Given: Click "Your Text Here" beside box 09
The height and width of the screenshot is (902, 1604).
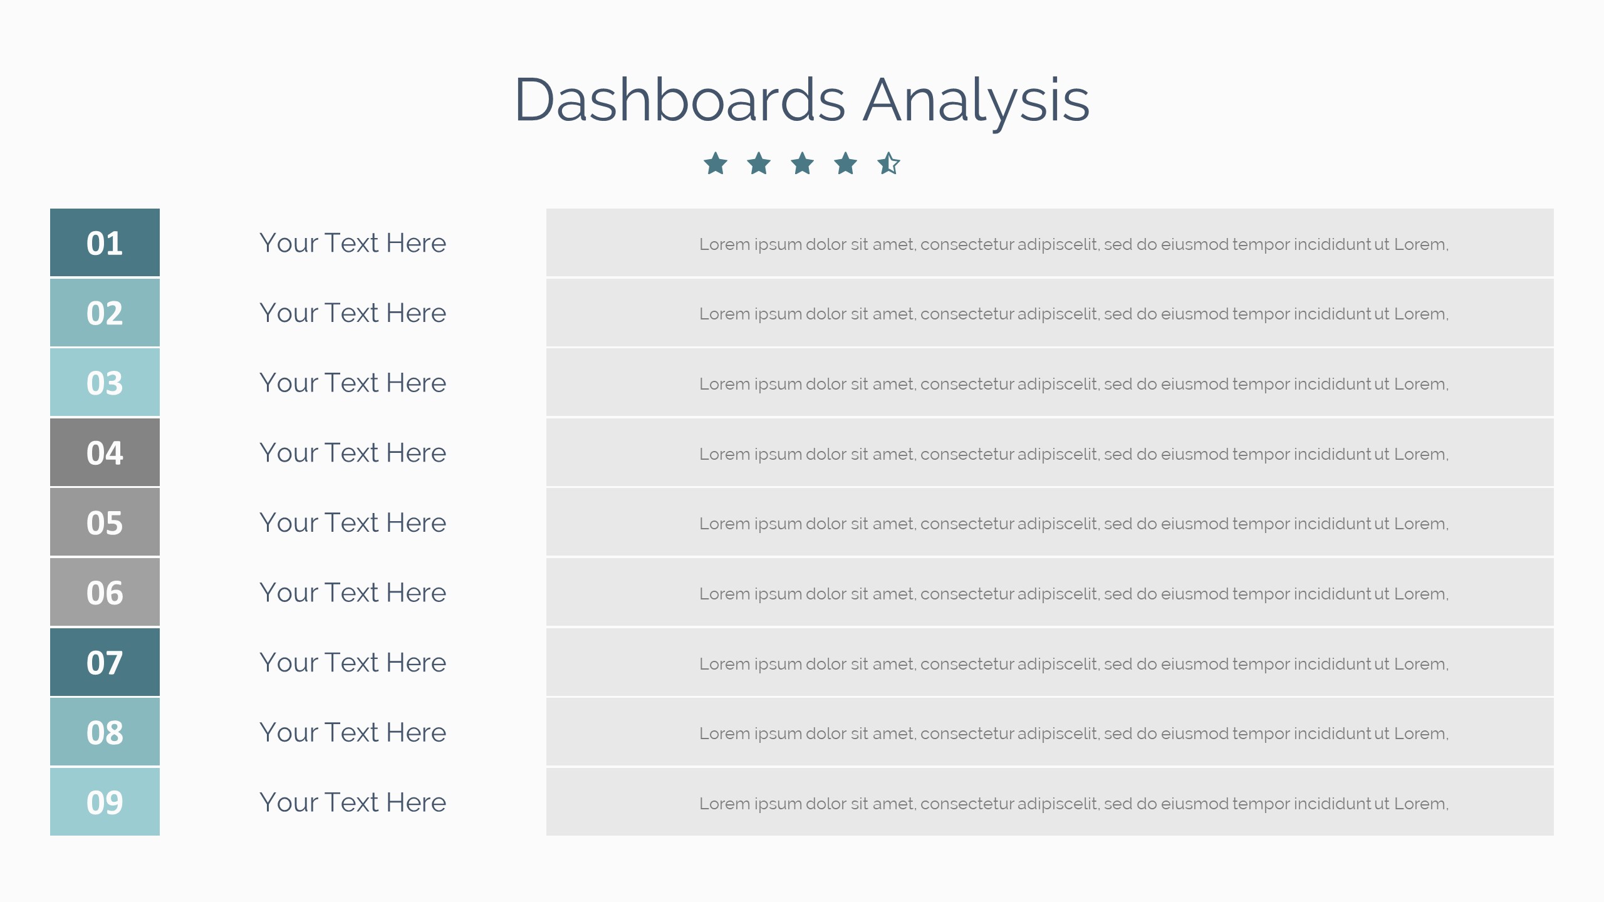Looking at the screenshot, I should (353, 802).
